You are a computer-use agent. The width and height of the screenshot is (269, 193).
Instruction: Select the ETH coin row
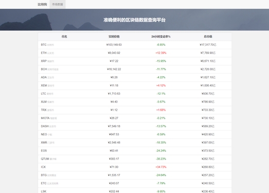pyautogui.click(x=135, y=53)
